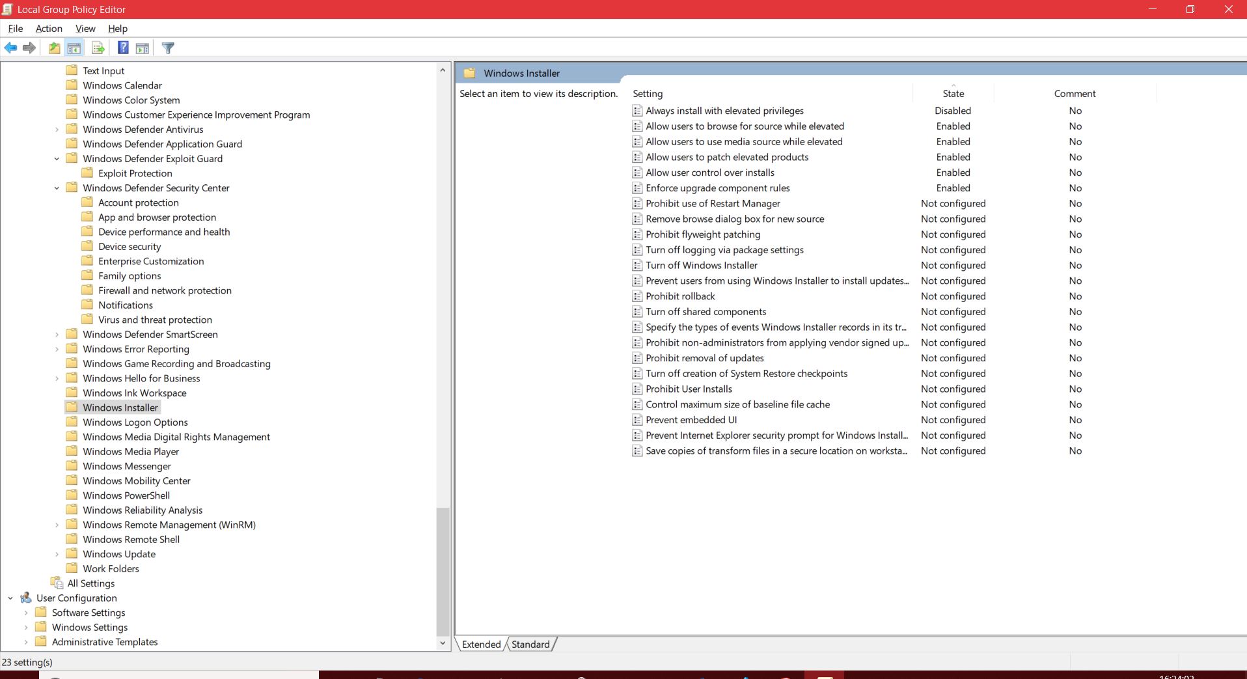Open the View menu
Viewport: 1247px width, 679px height.
(85, 29)
